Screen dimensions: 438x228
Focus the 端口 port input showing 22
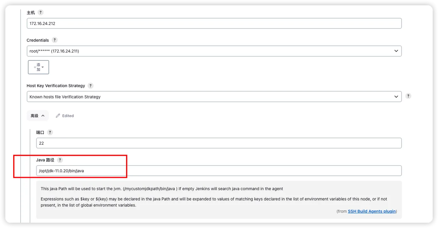pos(219,143)
